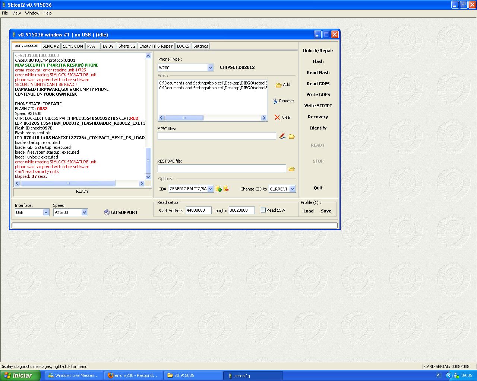Image resolution: width=477 pixels, height=381 pixels.
Task: Click the Files list scroll right arrow
Action: [264, 118]
